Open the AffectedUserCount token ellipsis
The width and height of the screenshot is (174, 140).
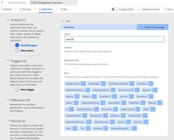(x=113, y=90)
